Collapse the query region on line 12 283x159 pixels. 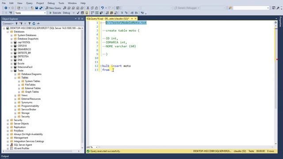click(101, 66)
